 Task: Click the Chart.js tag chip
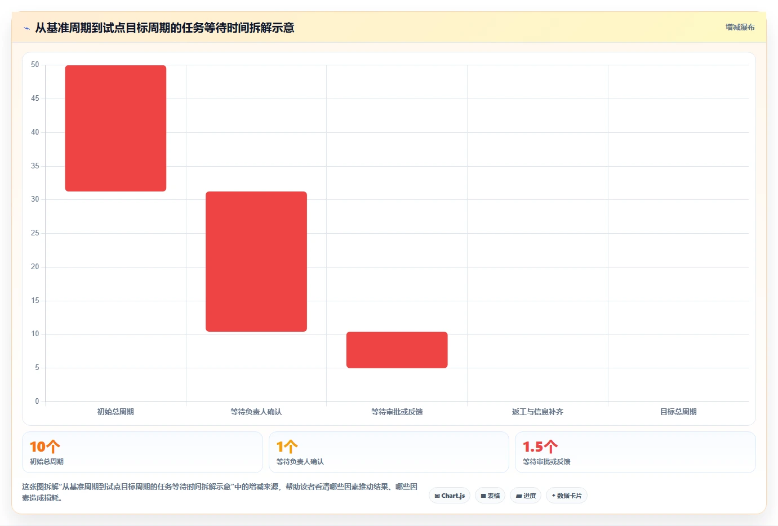click(x=450, y=496)
